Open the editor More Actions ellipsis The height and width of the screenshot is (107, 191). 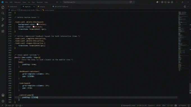188,6
